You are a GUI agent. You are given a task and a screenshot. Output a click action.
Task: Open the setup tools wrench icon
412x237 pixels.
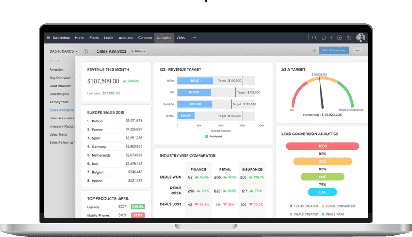coord(349,38)
